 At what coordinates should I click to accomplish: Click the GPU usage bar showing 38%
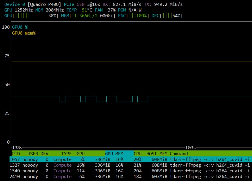point(31,16)
